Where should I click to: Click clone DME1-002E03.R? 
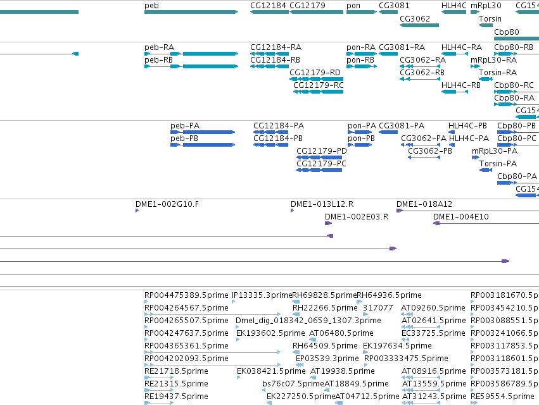pyautogui.click(x=328, y=223)
